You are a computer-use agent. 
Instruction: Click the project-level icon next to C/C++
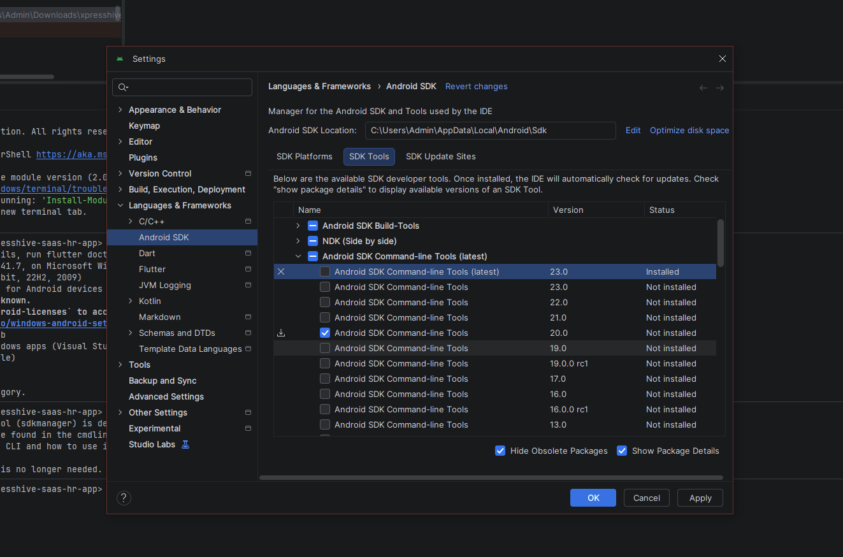(x=248, y=221)
